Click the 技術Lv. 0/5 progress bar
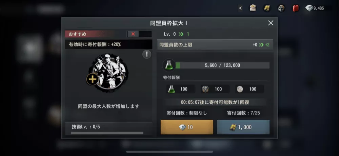 tap(107, 133)
